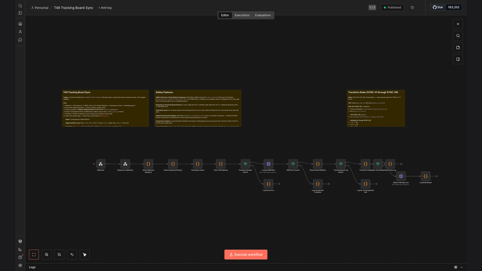Open the canvas node search magnifier
This screenshot has height=271, width=482.
coord(458,36)
